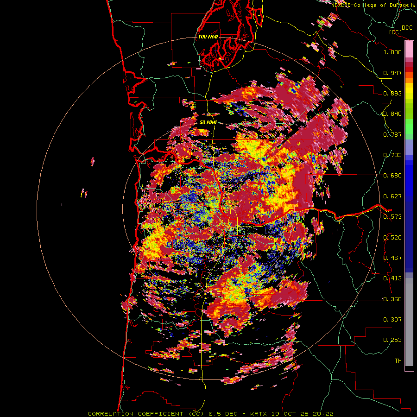This screenshot has width=417, height=417.
Task: Click the 0.253 legend value
Action: coord(392,340)
